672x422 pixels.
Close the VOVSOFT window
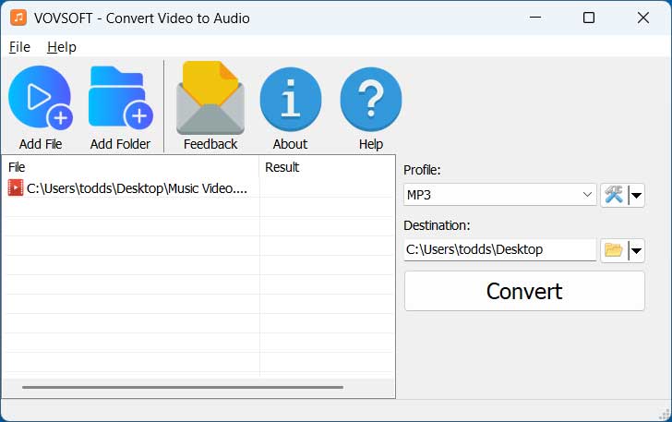pos(642,18)
